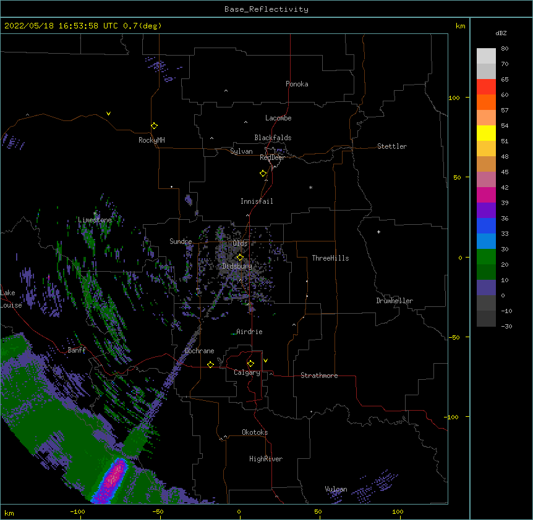Click the -30 value in the dBZ legend
This screenshot has width=533, height=520.
click(506, 326)
